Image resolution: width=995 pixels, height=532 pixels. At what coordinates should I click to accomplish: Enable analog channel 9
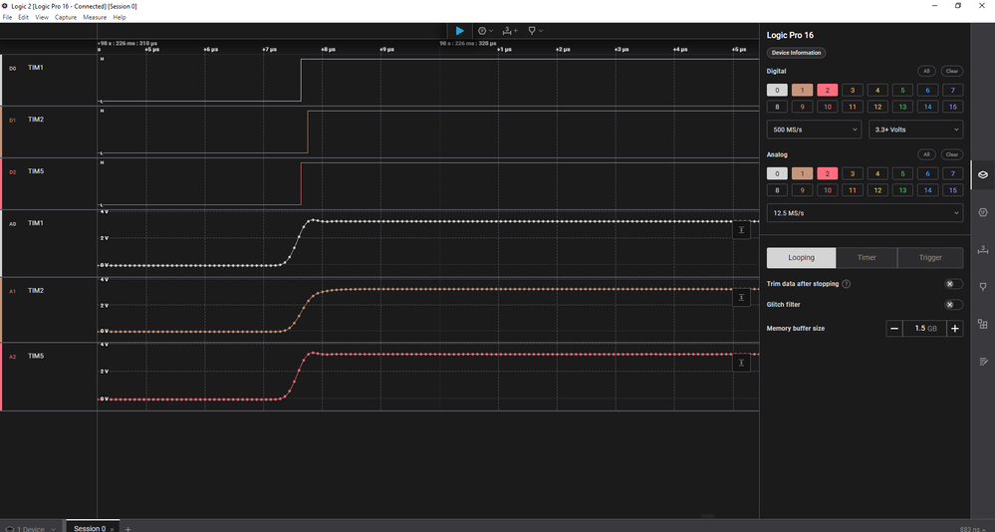802,190
